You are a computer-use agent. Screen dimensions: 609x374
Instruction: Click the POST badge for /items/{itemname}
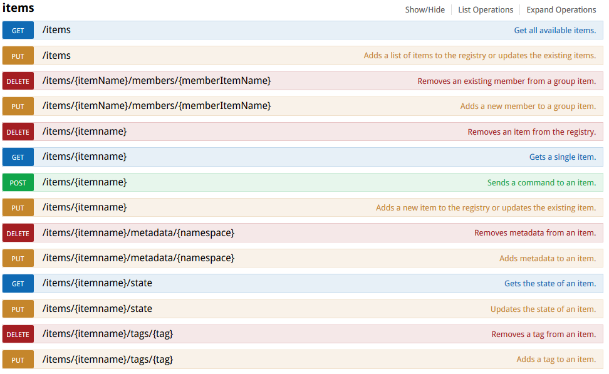pyautogui.click(x=18, y=183)
